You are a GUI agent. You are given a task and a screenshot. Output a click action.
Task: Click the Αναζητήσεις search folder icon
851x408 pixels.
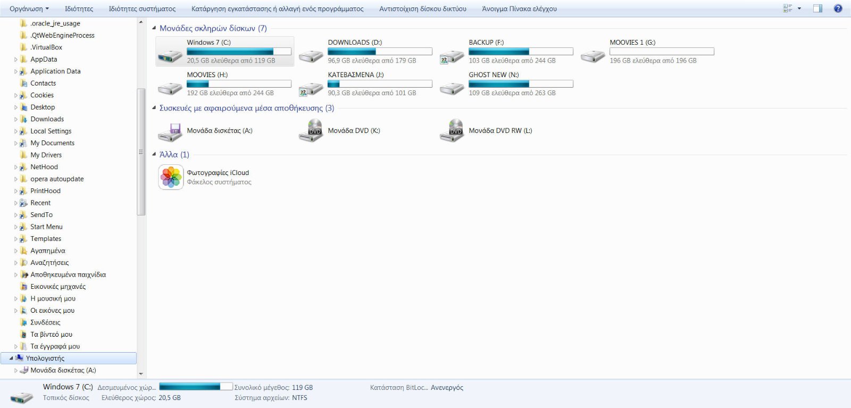point(23,262)
